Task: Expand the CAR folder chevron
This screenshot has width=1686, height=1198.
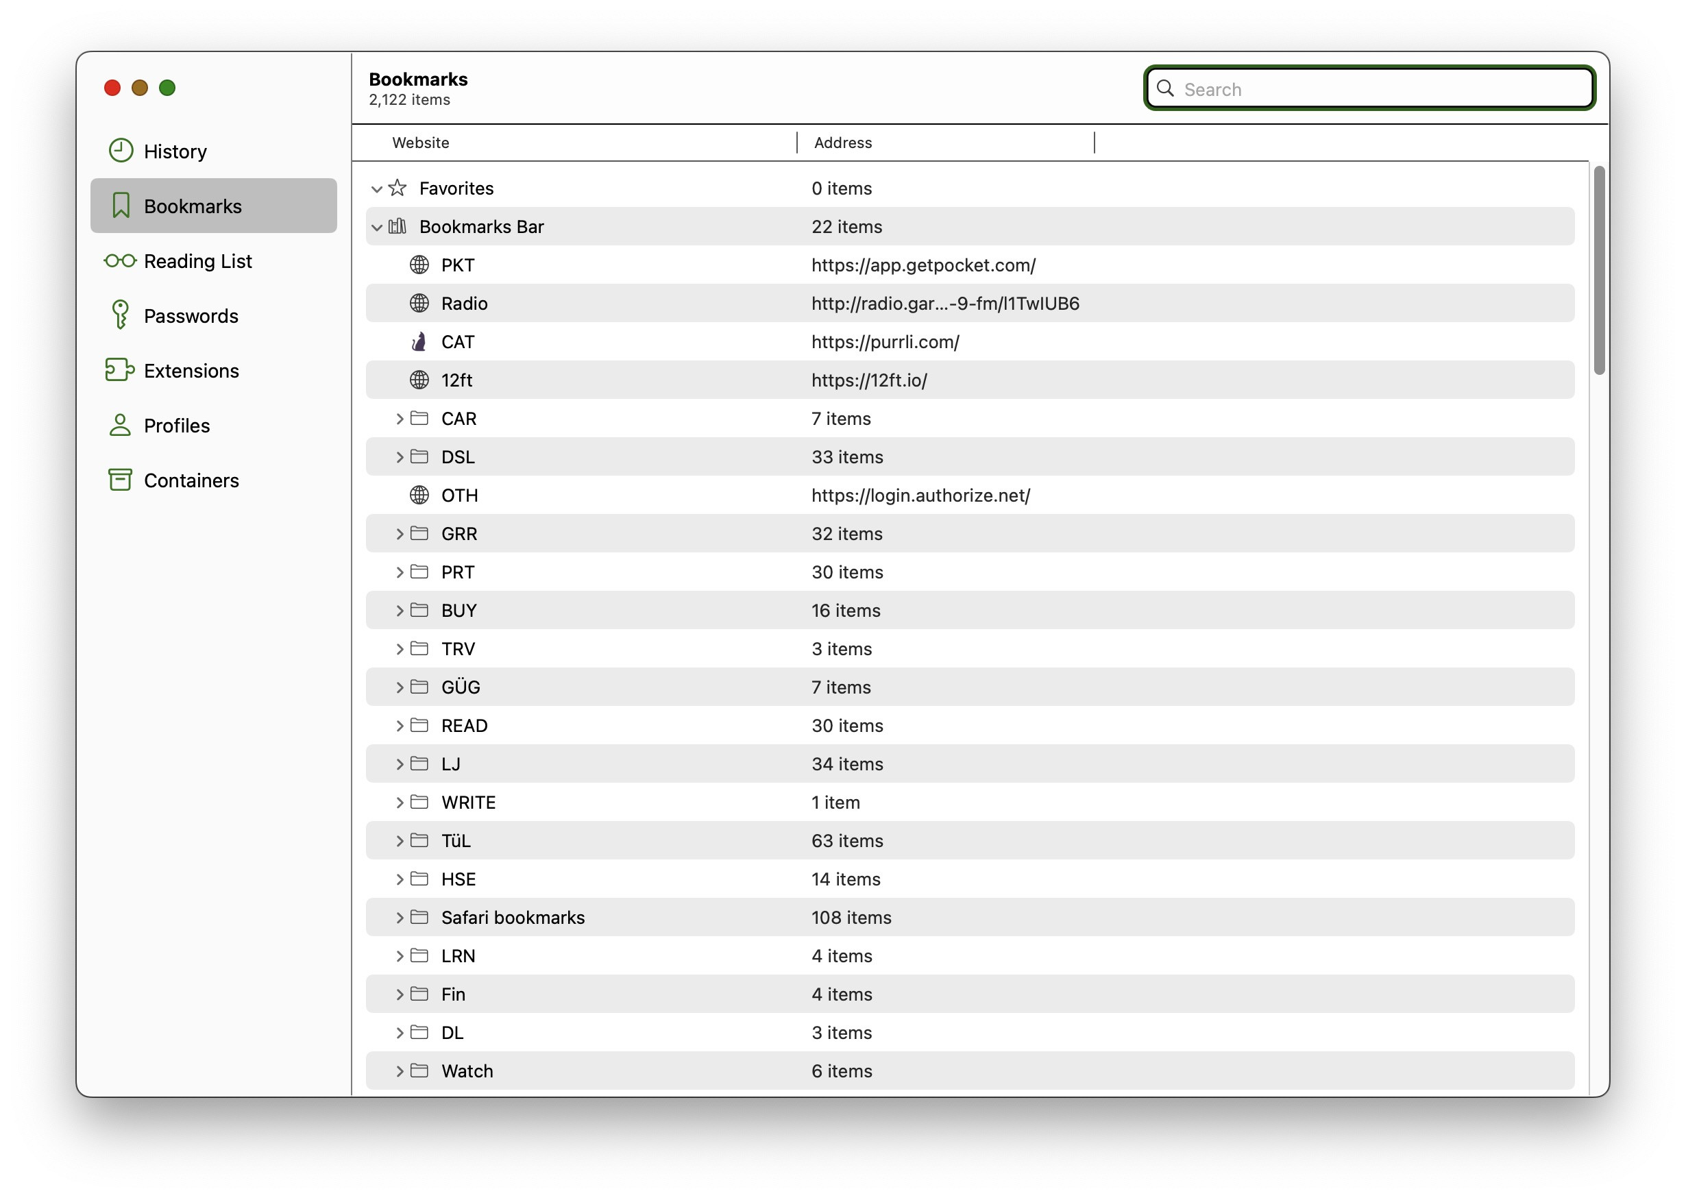Action: pos(399,418)
